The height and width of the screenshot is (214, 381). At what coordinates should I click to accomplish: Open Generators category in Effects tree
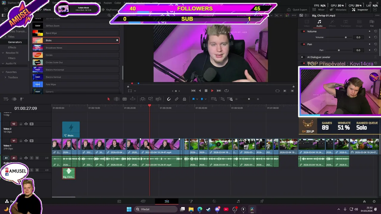click(x=15, y=42)
